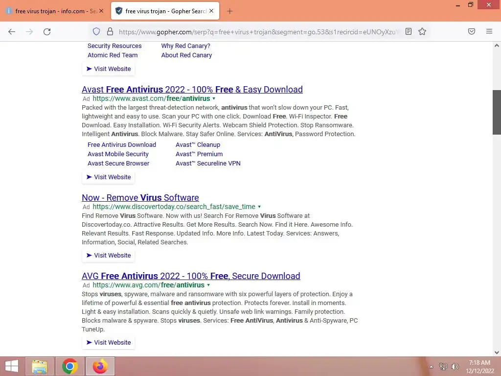Click the scrollbar down arrow
501x376 pixels.
(497, 352)
